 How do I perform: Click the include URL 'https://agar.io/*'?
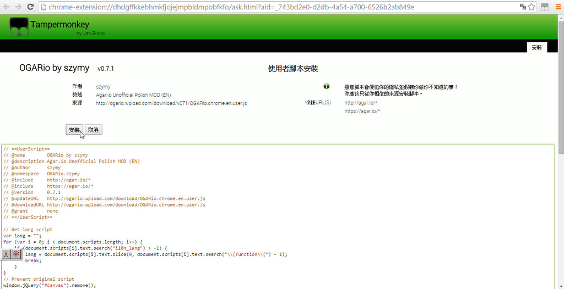[x=362, y=112]
